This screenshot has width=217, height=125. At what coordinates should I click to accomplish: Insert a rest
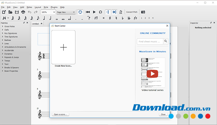click(96, 18)
